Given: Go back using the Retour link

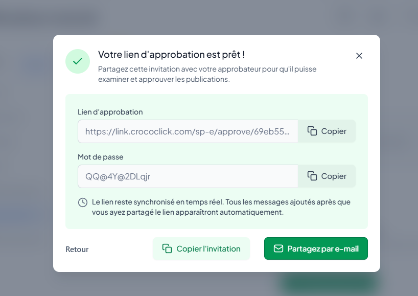Looking at the screenshot, I should click(x=77, y=249).
